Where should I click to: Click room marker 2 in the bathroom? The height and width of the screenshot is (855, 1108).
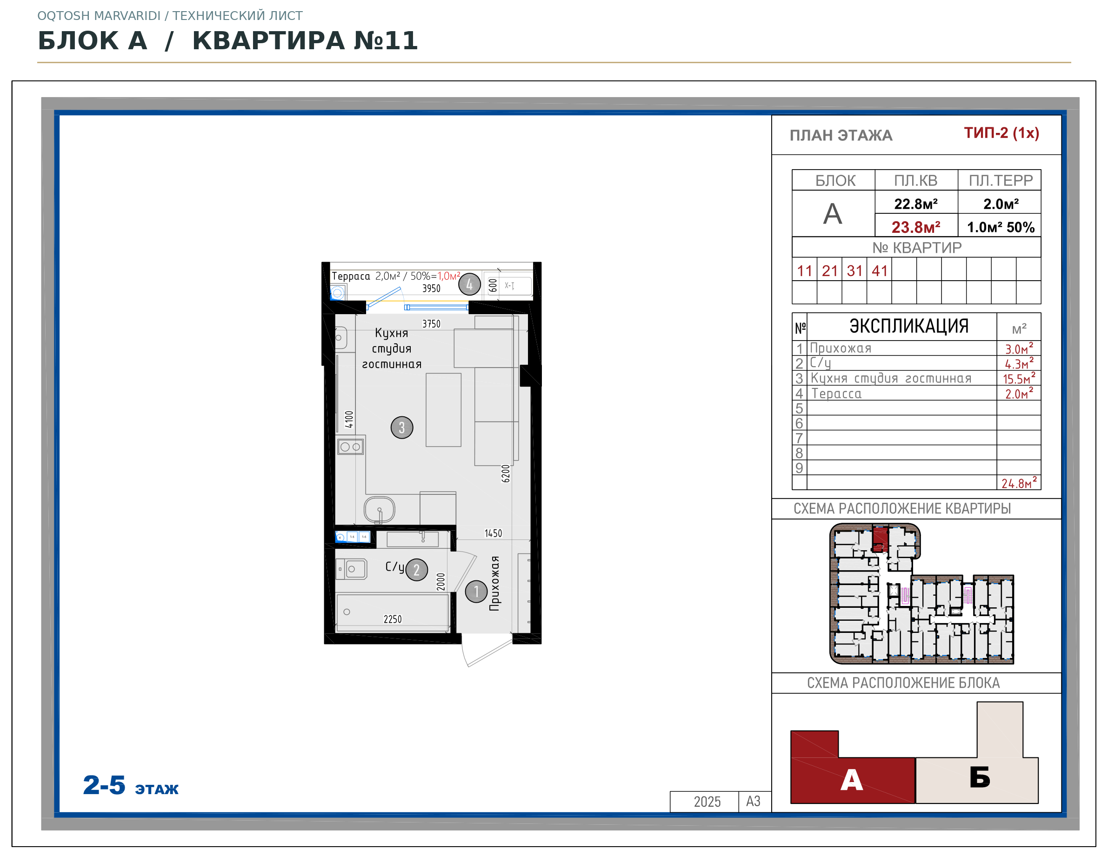pyautogui.click(x=417, y=570)
